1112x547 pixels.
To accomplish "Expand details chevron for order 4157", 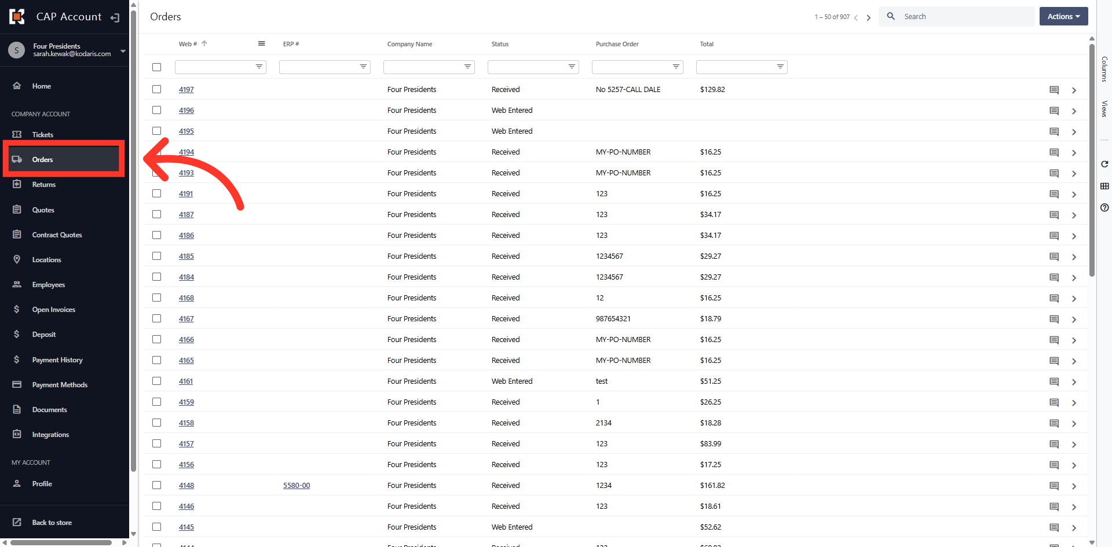I will tap(1074, 445).
